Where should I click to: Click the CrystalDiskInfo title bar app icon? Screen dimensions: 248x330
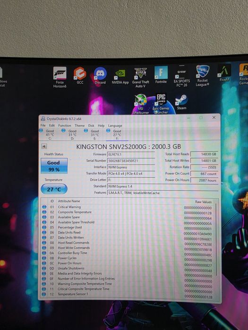tap(43, 119)
